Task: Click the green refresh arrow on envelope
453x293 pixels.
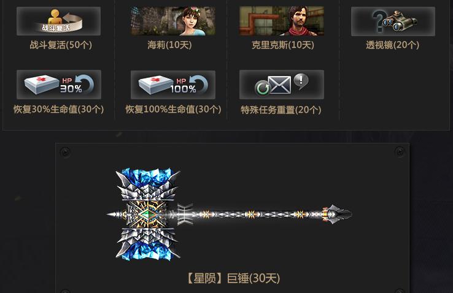Action: pos(263,88)
